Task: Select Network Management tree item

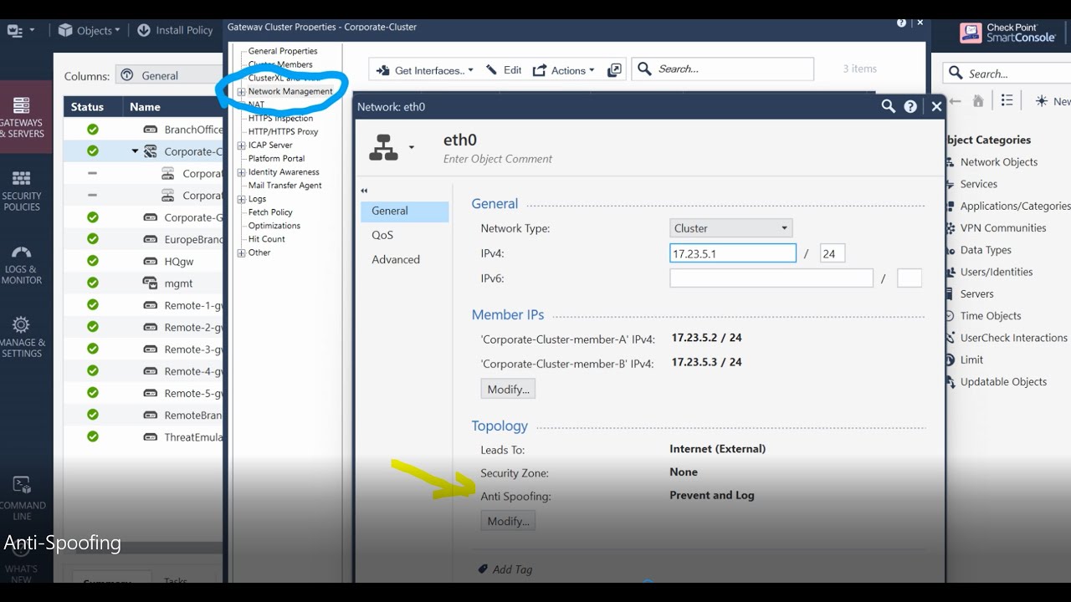Action: (290, 91)
